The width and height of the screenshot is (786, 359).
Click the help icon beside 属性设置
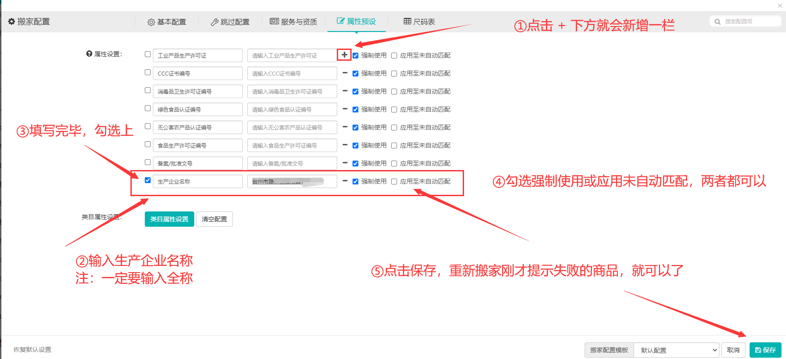point(89,54)
